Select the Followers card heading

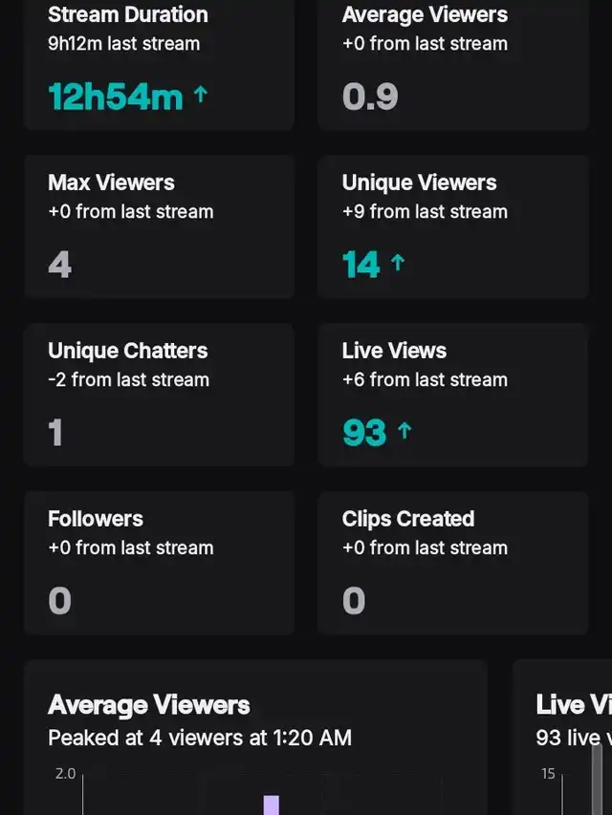[96, 519]
